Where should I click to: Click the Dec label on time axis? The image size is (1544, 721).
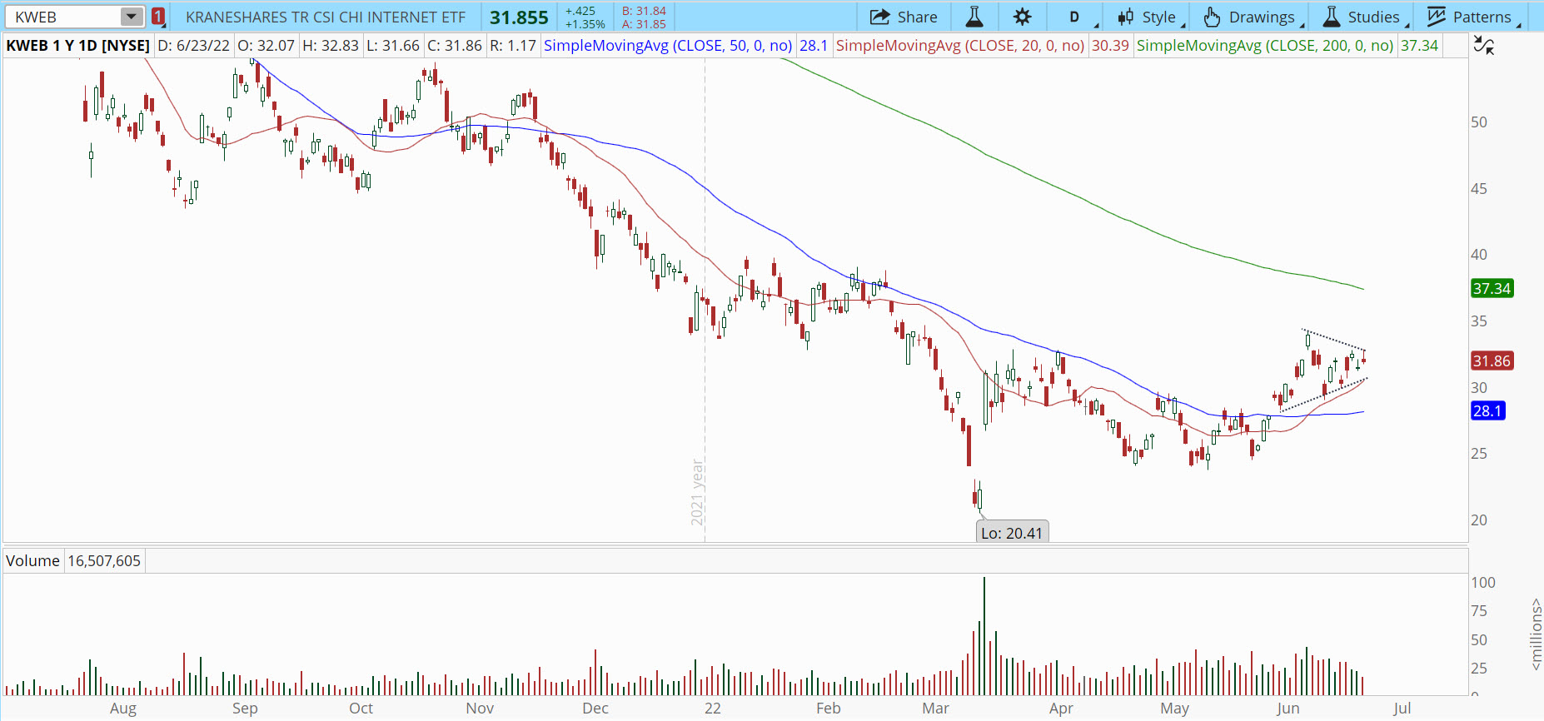[595, 709]
